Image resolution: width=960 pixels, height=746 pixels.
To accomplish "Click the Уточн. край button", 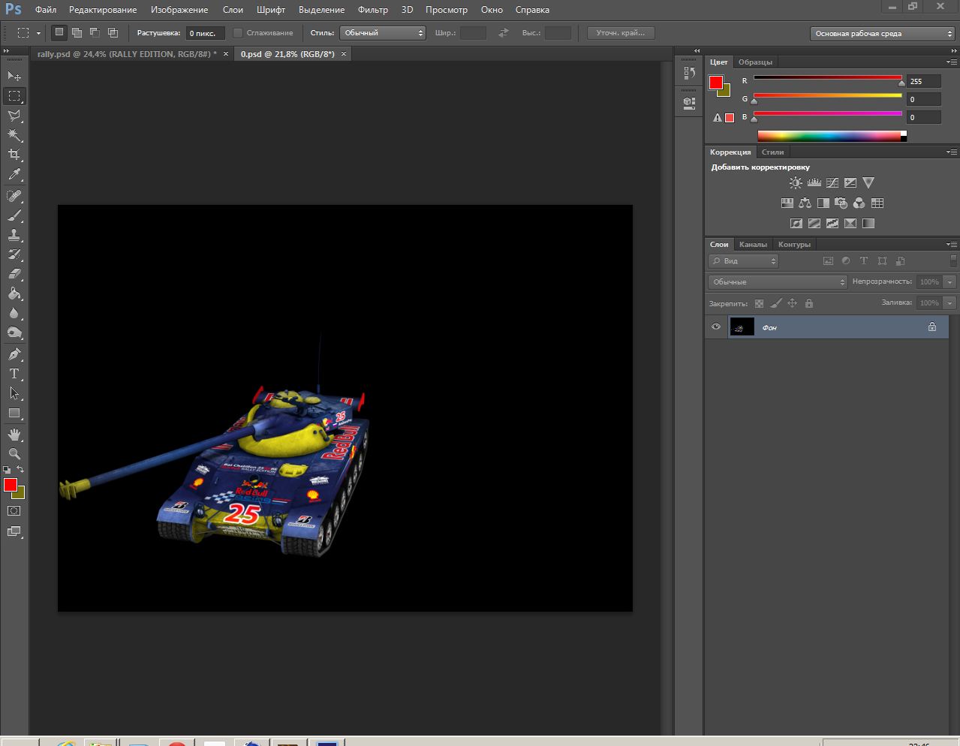I will (x=621, y=33).
